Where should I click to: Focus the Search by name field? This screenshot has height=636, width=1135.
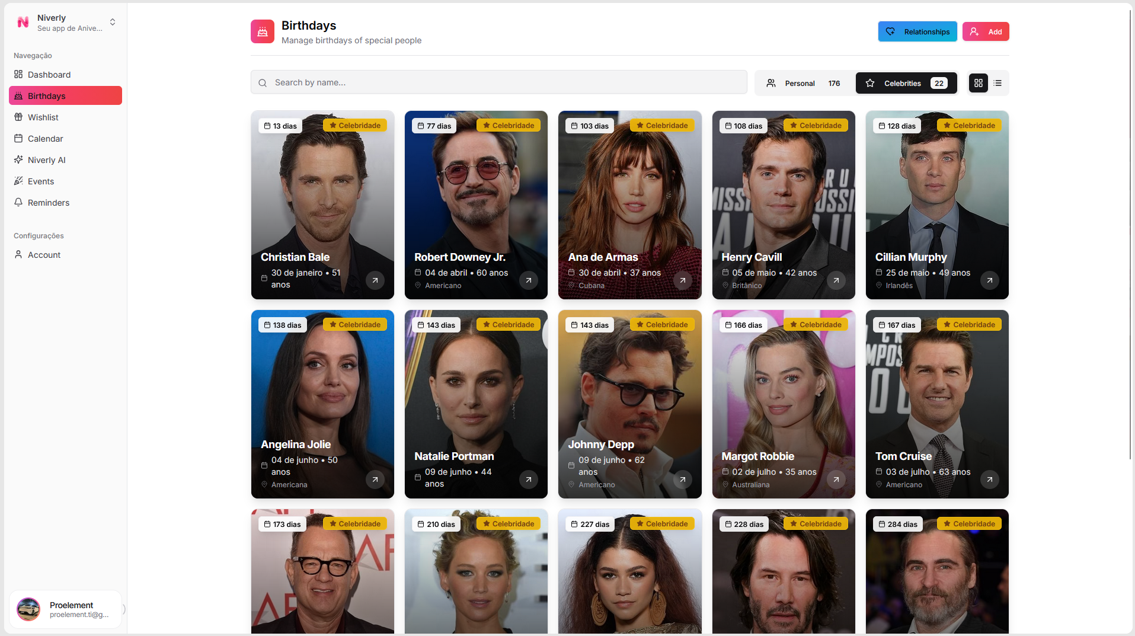[x=498, y=82]
